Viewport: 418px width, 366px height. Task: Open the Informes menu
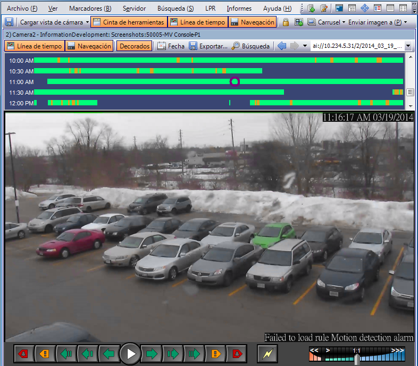click(239, 9)
